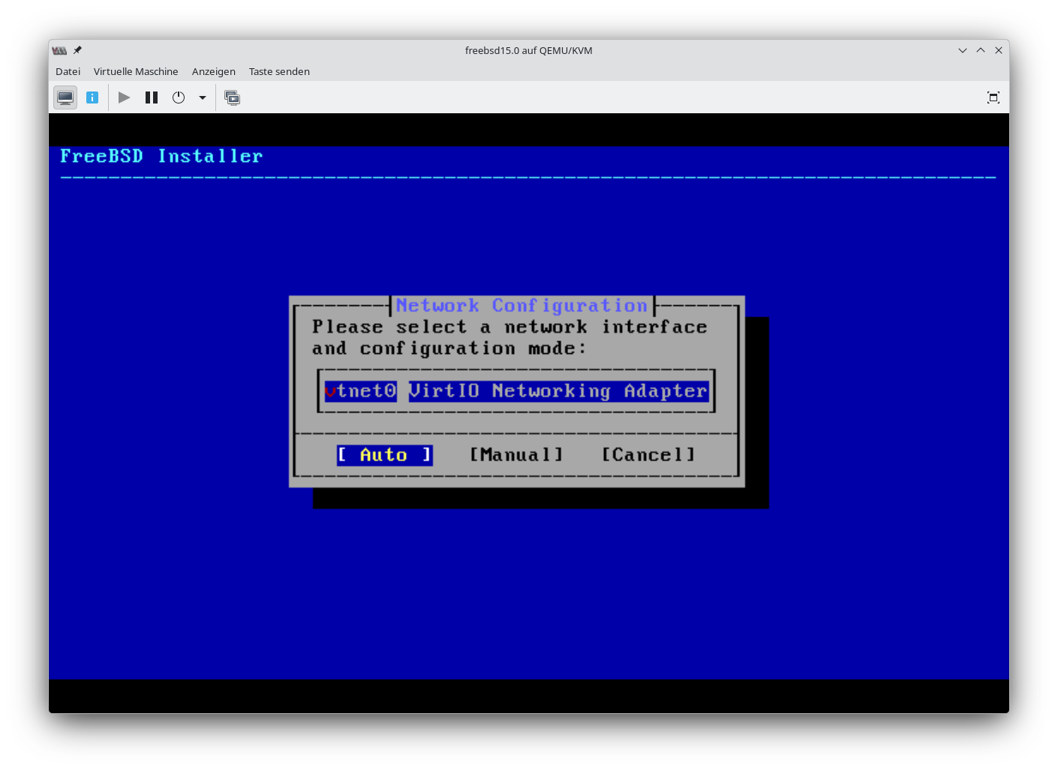Close the freebsd15.0 QEMU/KVM window
The image size is (1058, 771).
pos(999,50)
